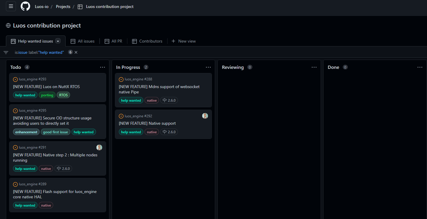Screen dimensions: 427x219
Task: Click the GitHub logo icon
Action: click(25, 7)
